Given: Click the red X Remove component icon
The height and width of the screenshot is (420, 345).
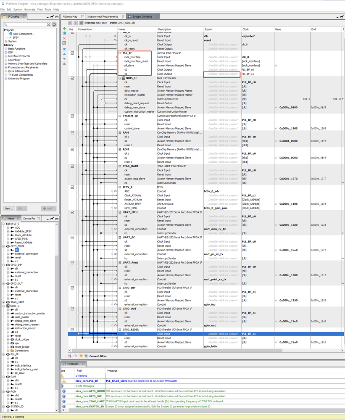Looking at the screenshot, I should tap(64, 38).
